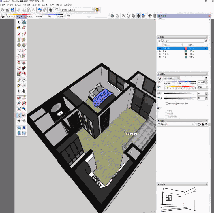Toggle visibility eye of selected untagged row
Image resolution: width=214 pixels, height=213 pixels.
pyautogui.click(x=160, y=48)
